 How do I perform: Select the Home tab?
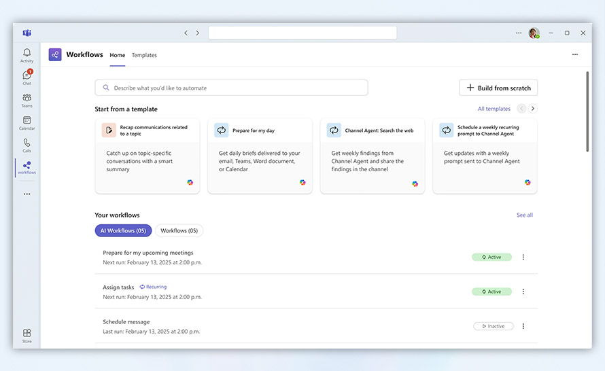pos(118,55)
